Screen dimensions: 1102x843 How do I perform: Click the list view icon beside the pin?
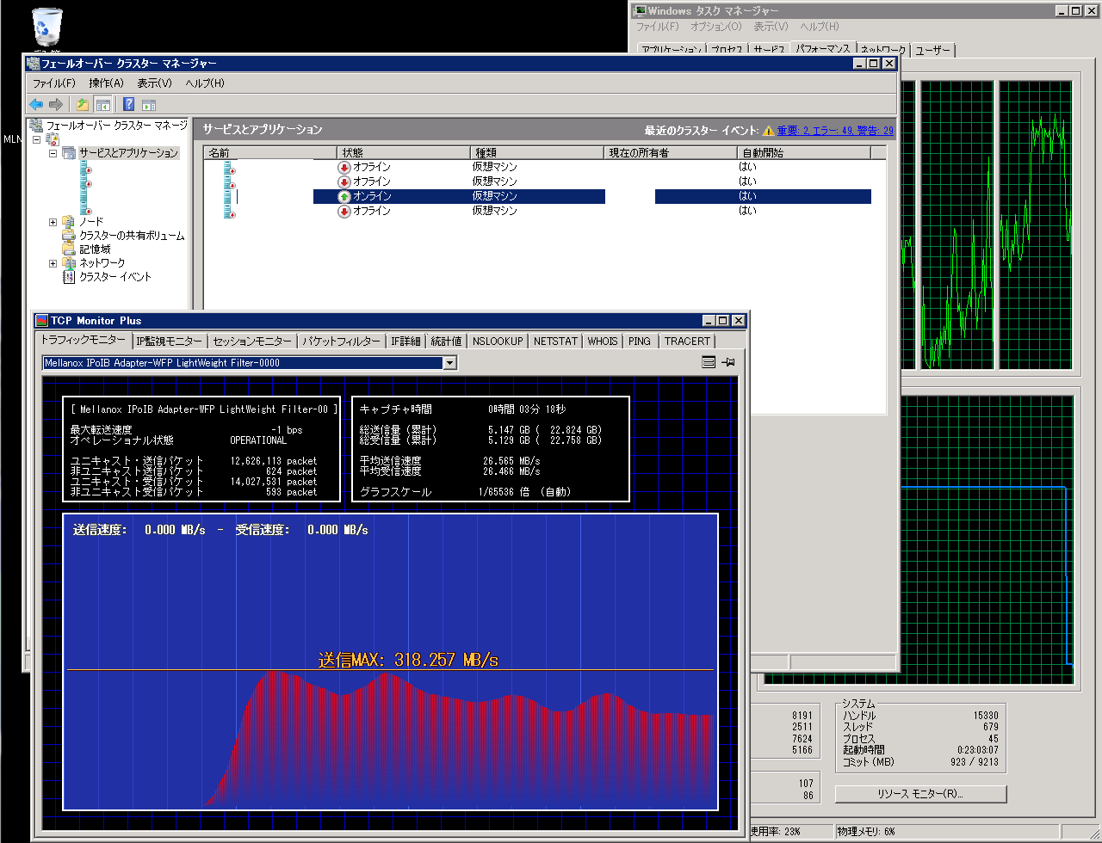709,363
